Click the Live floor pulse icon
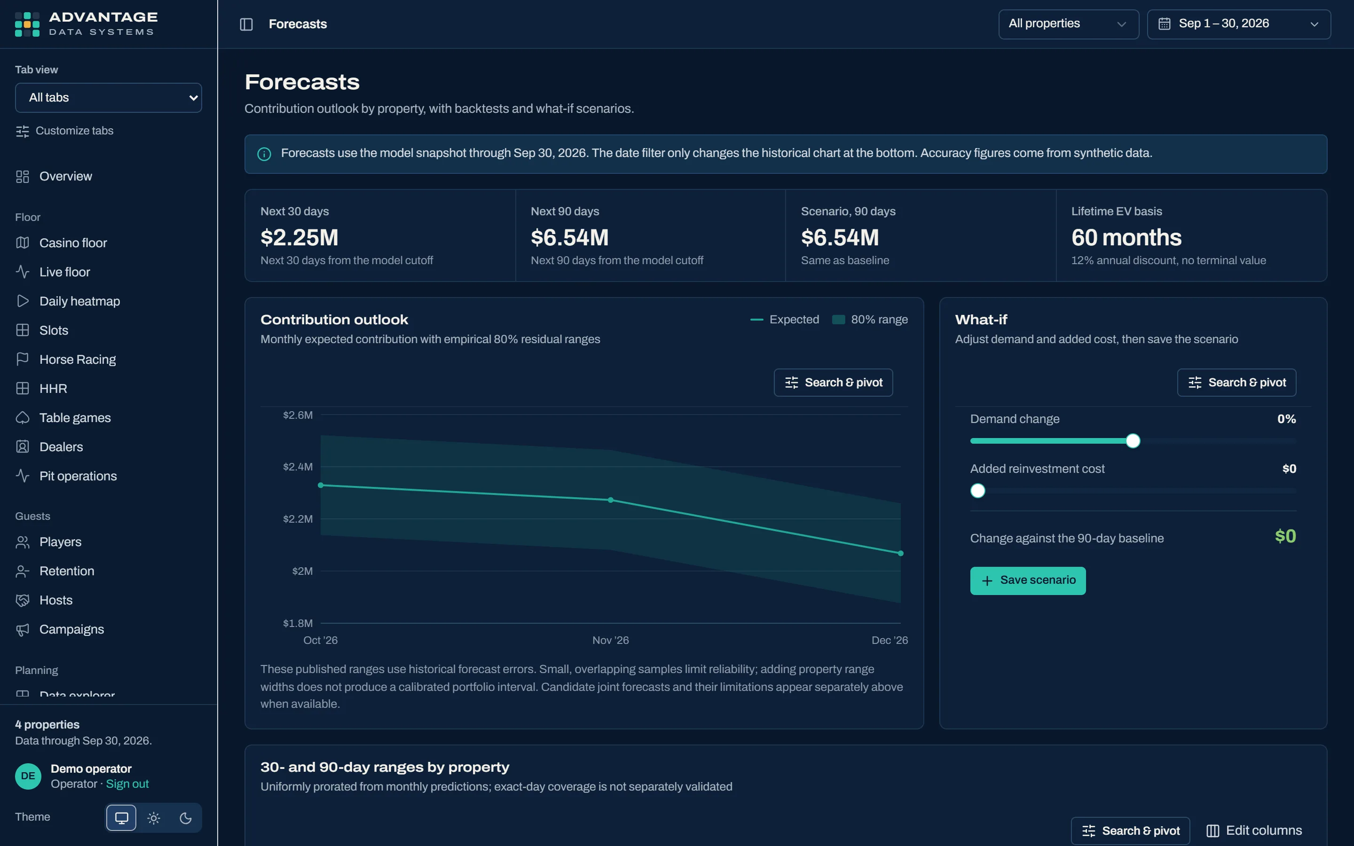The width and height of the screenshot is (1354, 846). (x=23, y=272)
